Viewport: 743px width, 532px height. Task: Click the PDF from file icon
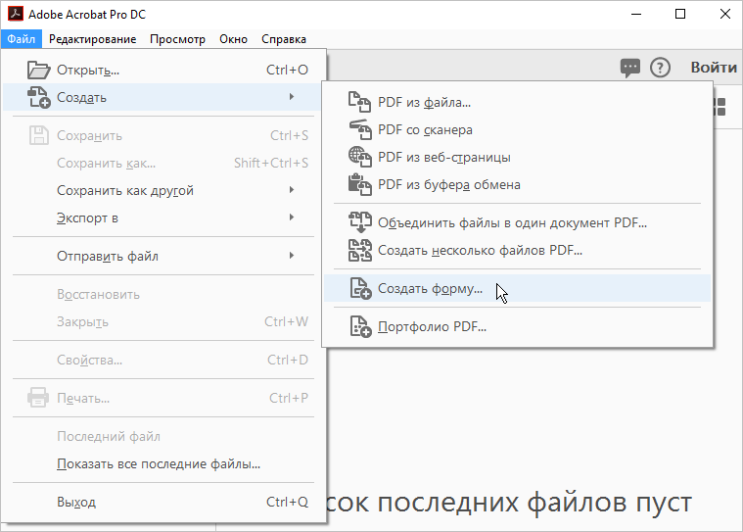point(359,102)
